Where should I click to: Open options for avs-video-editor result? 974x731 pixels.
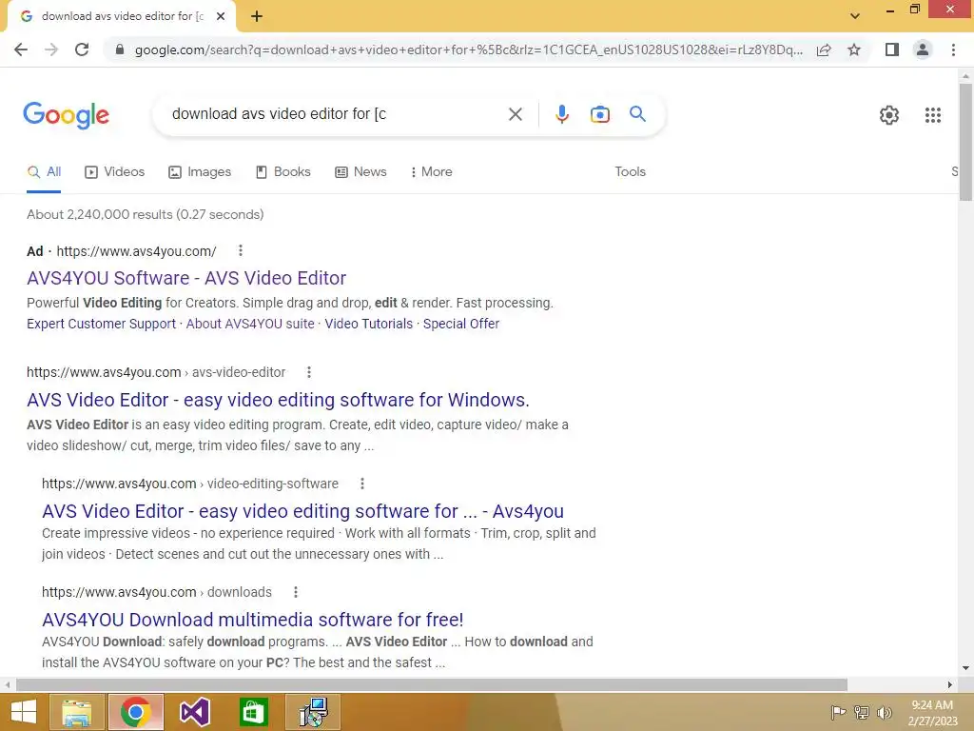309,372
